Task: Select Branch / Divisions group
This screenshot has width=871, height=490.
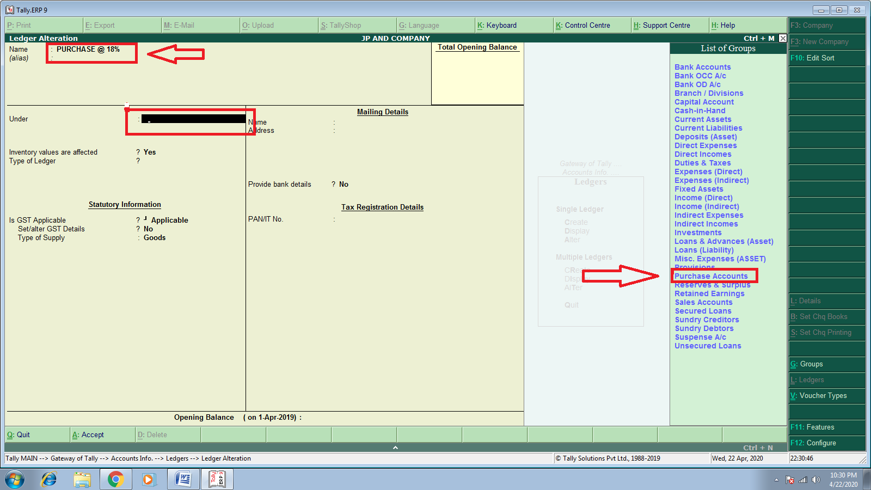Action: [x=709, y=93]
